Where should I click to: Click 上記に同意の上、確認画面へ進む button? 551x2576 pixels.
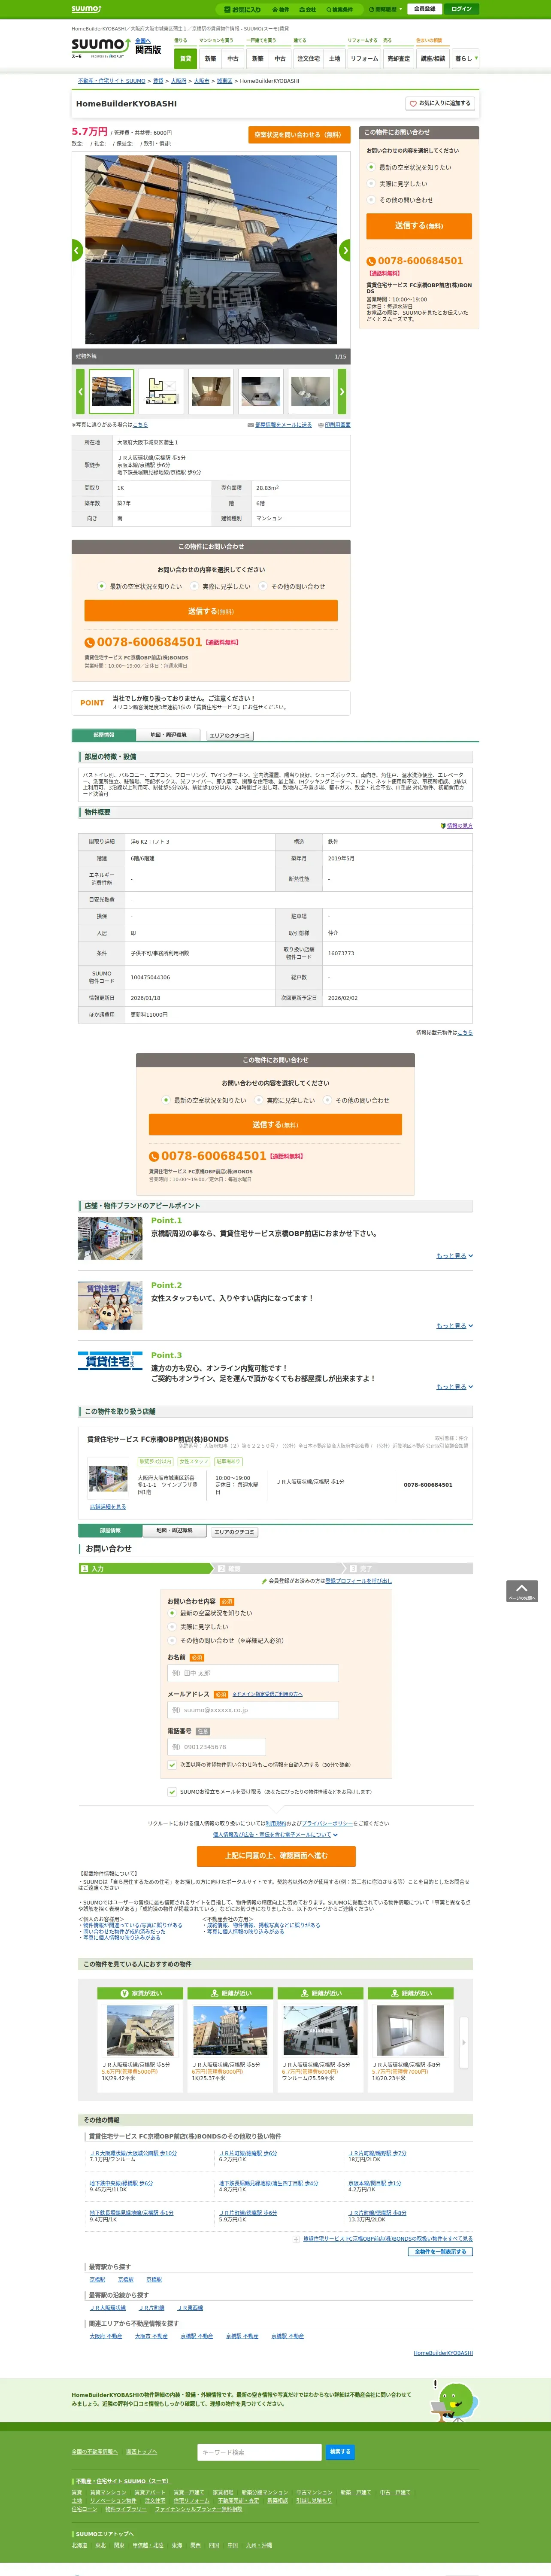(276, 1856)
